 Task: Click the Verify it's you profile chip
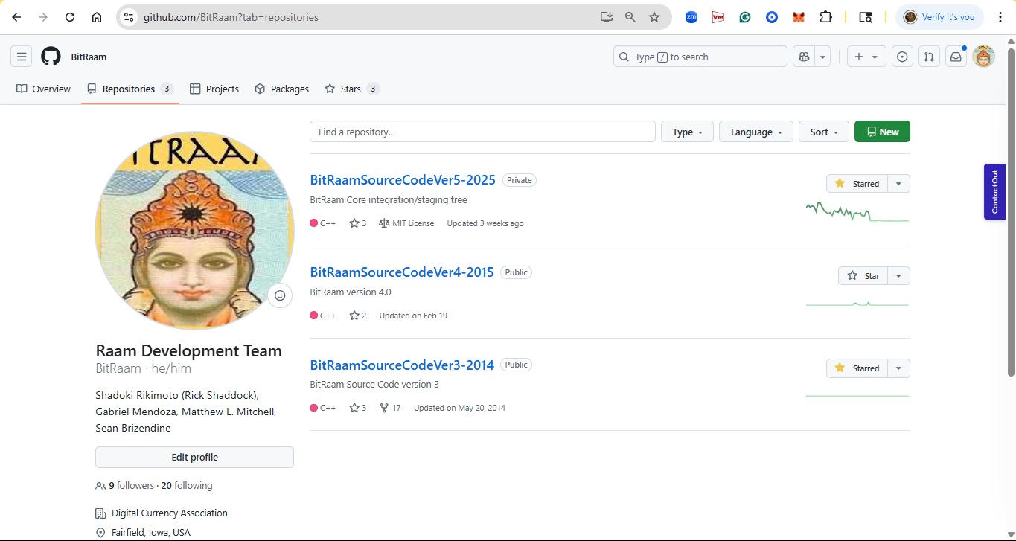click(939, 17)
